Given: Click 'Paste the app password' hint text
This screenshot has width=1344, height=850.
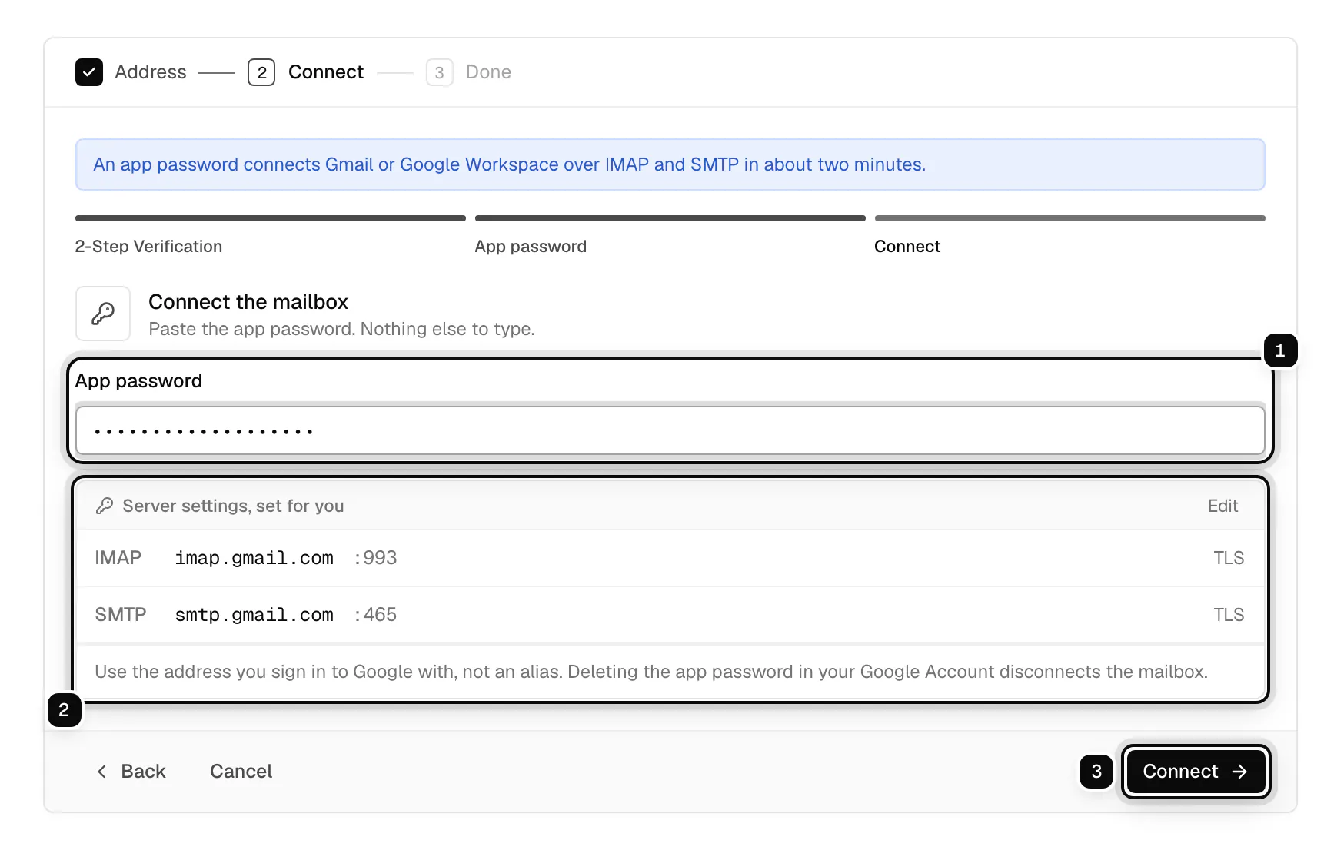Looking at the screenshot, I should [x=341, y=329].
